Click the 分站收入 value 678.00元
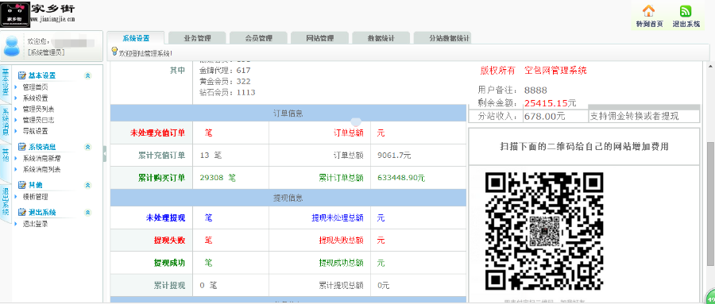The height and width of the screenshot is (304, 715). tap(544, 116)
